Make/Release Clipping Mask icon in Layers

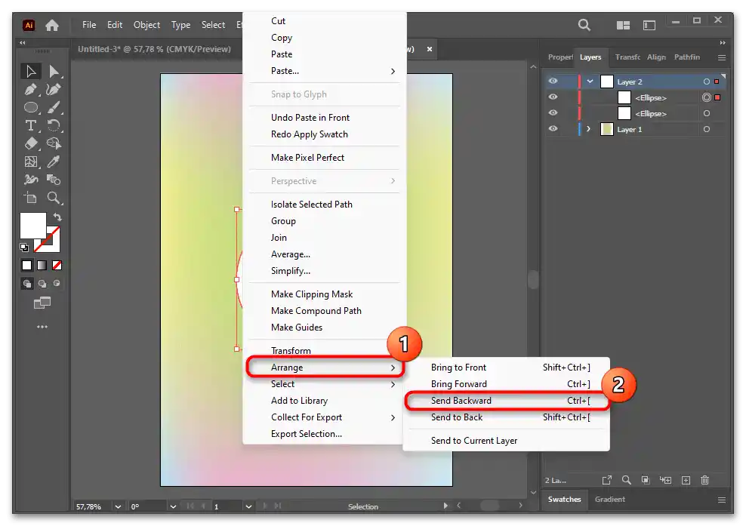tap(645, 481)
